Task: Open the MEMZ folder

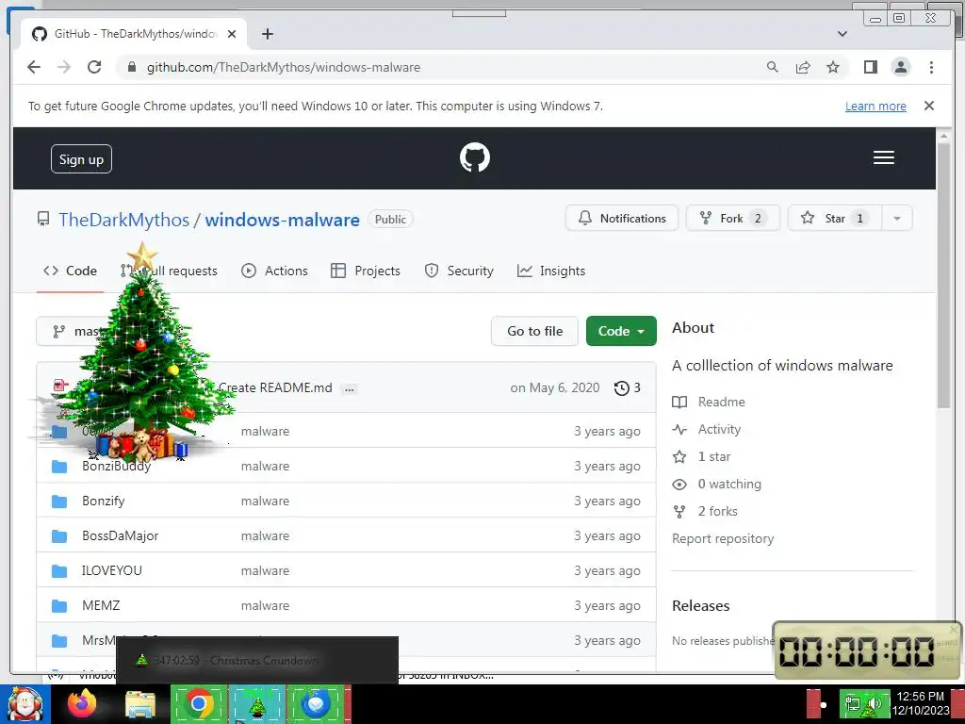Action: [x=101, y=606]
